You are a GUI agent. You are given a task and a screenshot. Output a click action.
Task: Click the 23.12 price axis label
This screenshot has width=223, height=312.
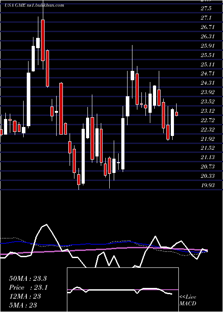208,111
